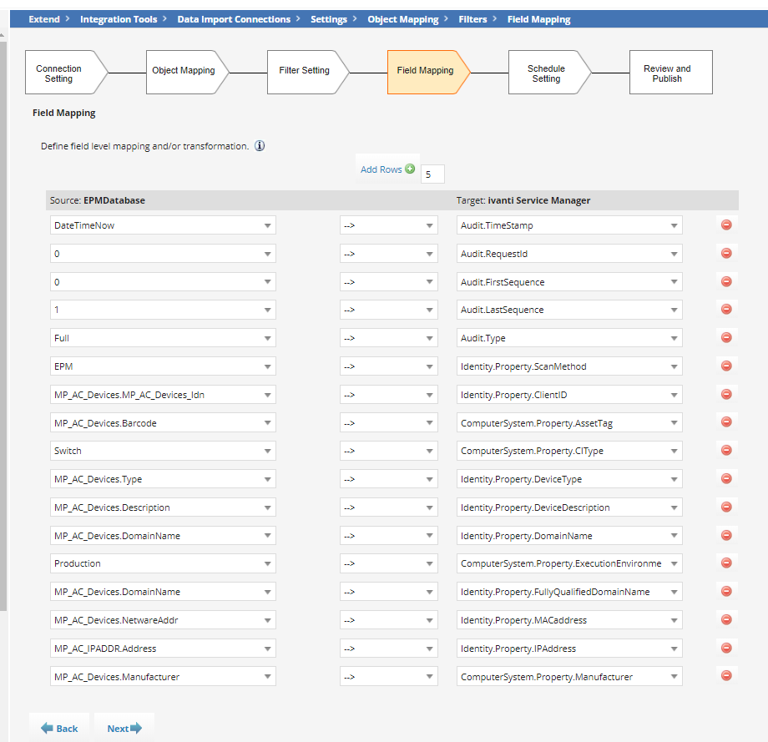Open the Review and Publish step
The height and width of the screenshot is (742, 768).
(x=668, y=73)
